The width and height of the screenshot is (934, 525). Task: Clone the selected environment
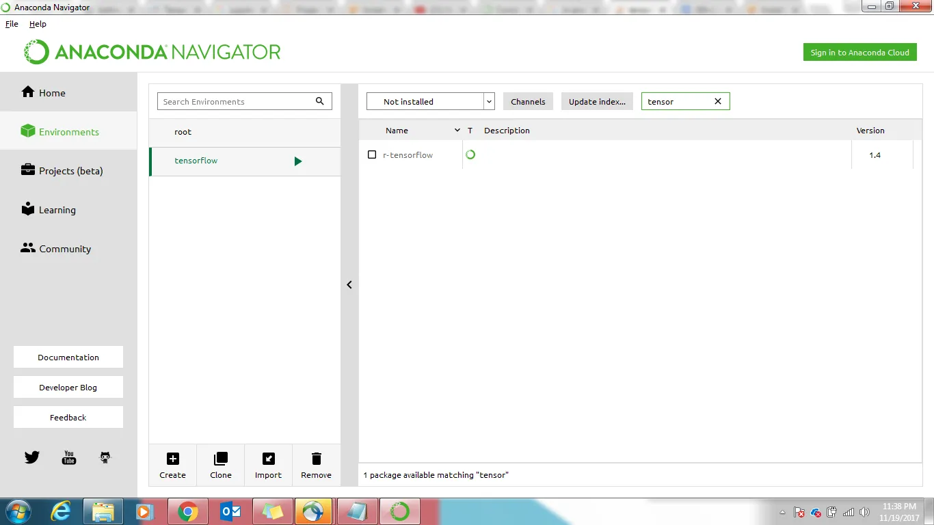click(221, 466)
